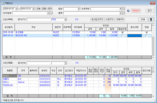Click the 생산목록 vertical scrollbar down arrow
Image resolution: width=157 pixels, height=103 pixels.
(153, 58)
